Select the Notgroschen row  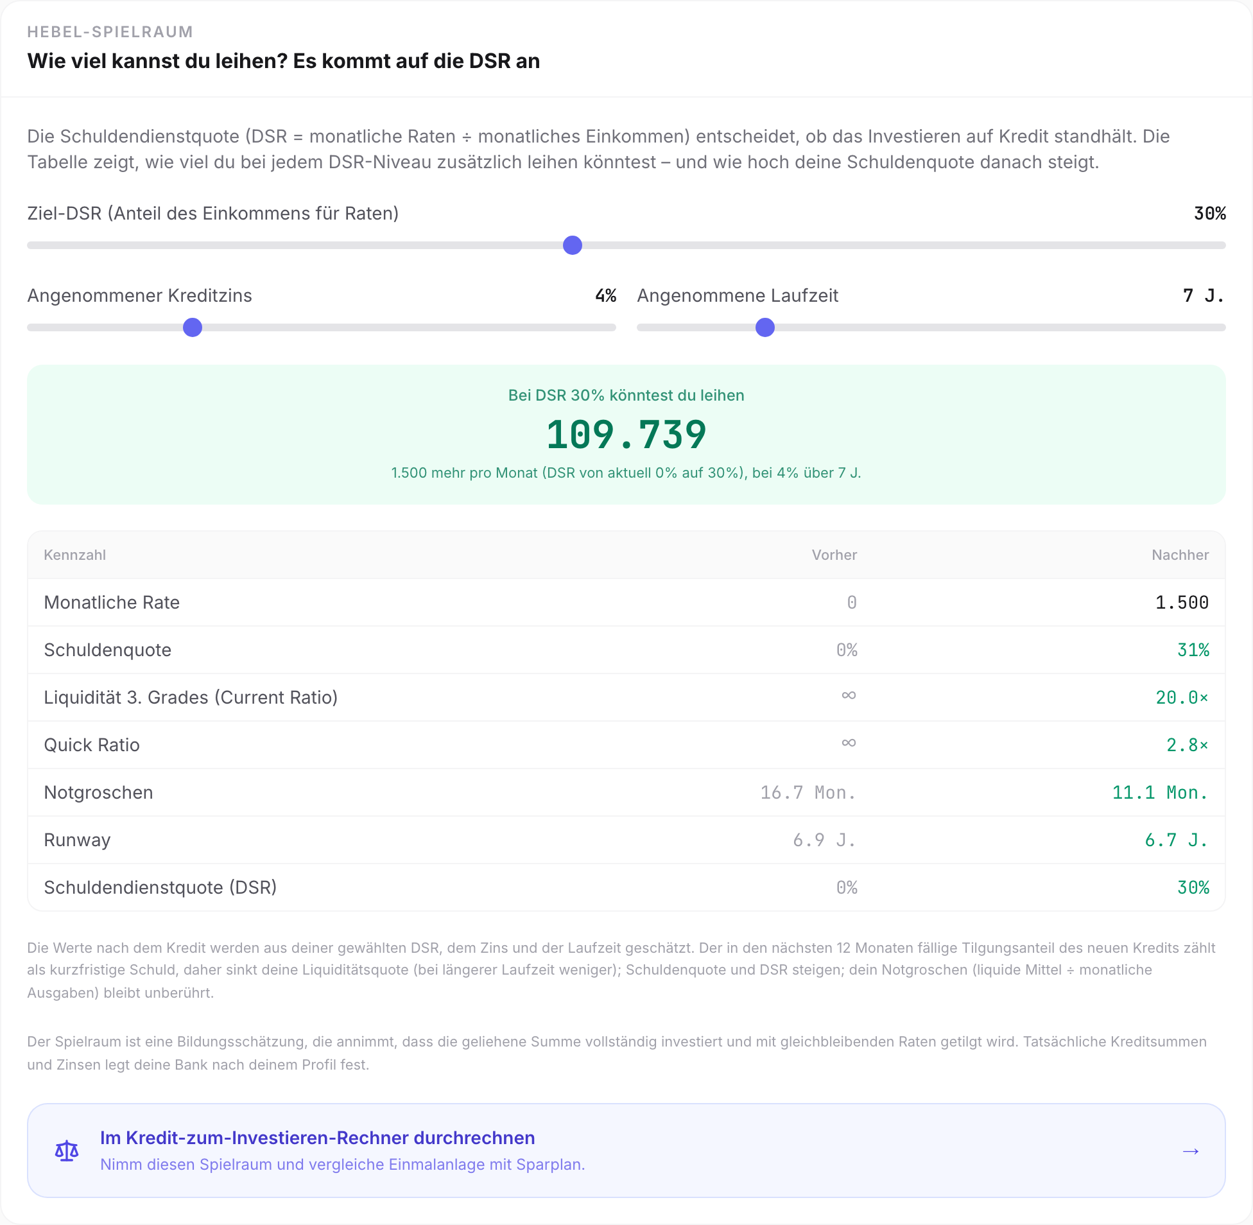coord(626,793)
